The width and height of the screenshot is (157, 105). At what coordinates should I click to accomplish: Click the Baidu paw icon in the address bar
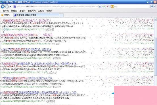click(15, 7)
